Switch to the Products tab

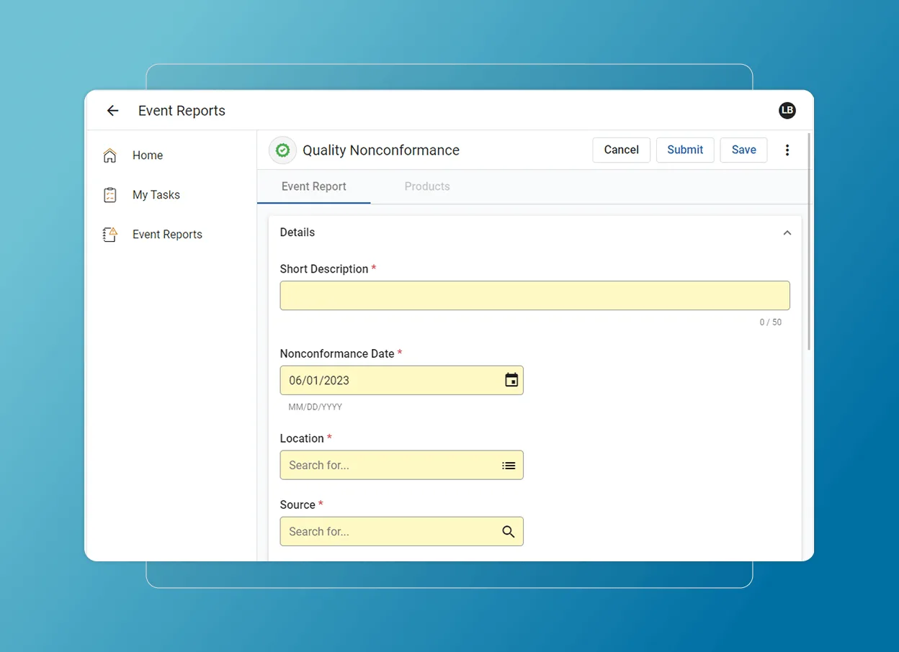(x=426, y=186)
